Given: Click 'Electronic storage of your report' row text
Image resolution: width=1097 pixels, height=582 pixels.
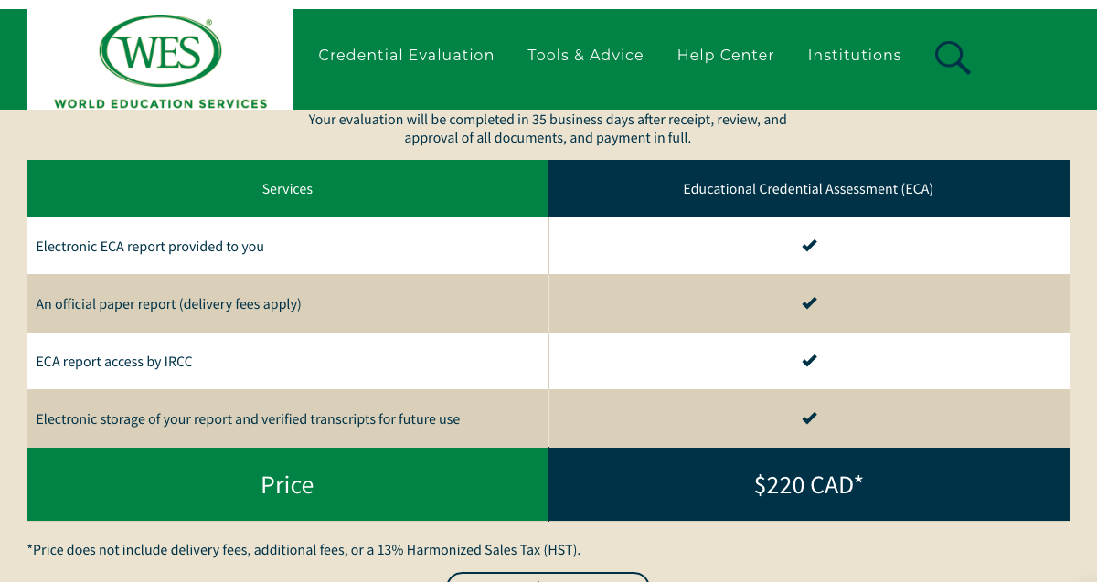Looking at the screenshot, I should click(x=248, y=419).
